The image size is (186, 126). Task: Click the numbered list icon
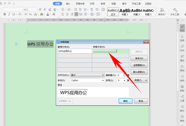69,9
